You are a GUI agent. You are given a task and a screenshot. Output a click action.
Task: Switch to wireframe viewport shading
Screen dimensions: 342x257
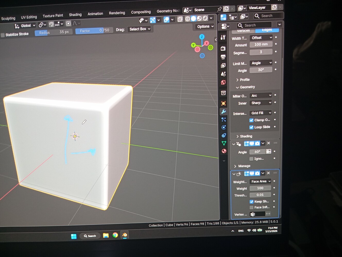click(187, 19)
